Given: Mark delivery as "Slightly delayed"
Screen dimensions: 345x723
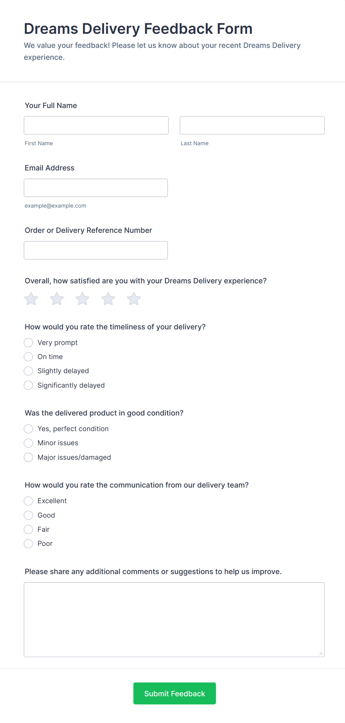Looking at the screenshot, I should pyautogui.click(x=29, y=371).
